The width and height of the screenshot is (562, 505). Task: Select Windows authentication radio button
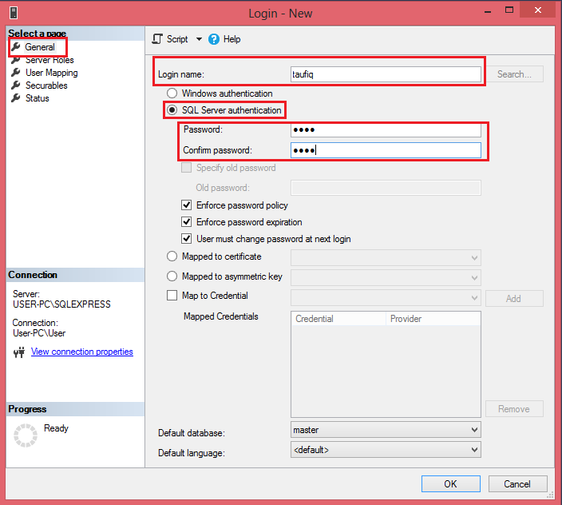(172, 93)
